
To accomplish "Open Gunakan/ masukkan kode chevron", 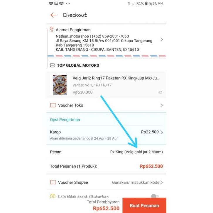I will [x=162, y=182].
